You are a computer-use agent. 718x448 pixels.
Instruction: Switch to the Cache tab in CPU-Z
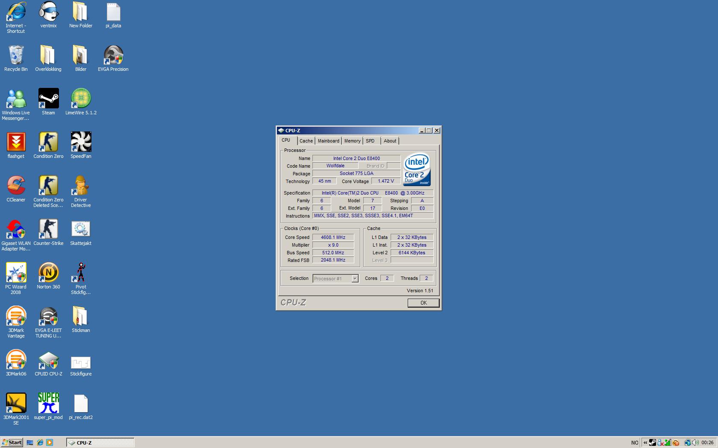coord(306,141)
